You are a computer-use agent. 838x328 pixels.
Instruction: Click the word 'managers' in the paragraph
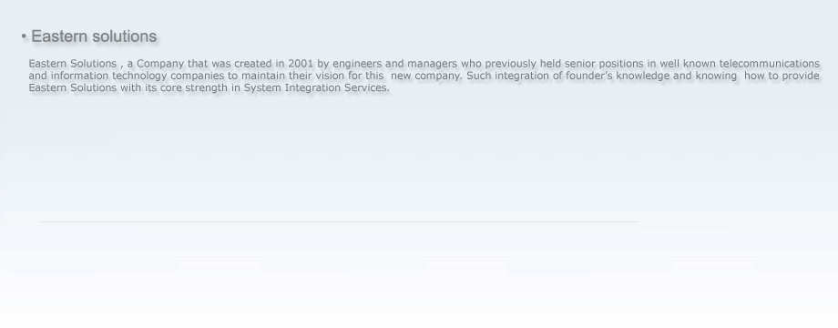[x=433, y=63]
